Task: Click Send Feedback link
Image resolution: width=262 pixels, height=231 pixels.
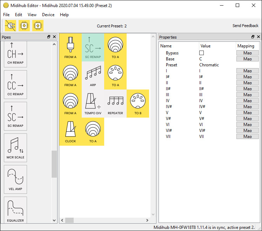Action: (x=245, y=26)
